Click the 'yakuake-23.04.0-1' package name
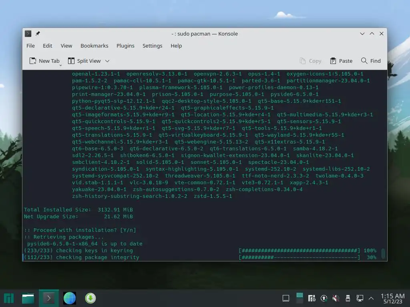The height and width of the screenshot is (307, 410). pos(99,189)
